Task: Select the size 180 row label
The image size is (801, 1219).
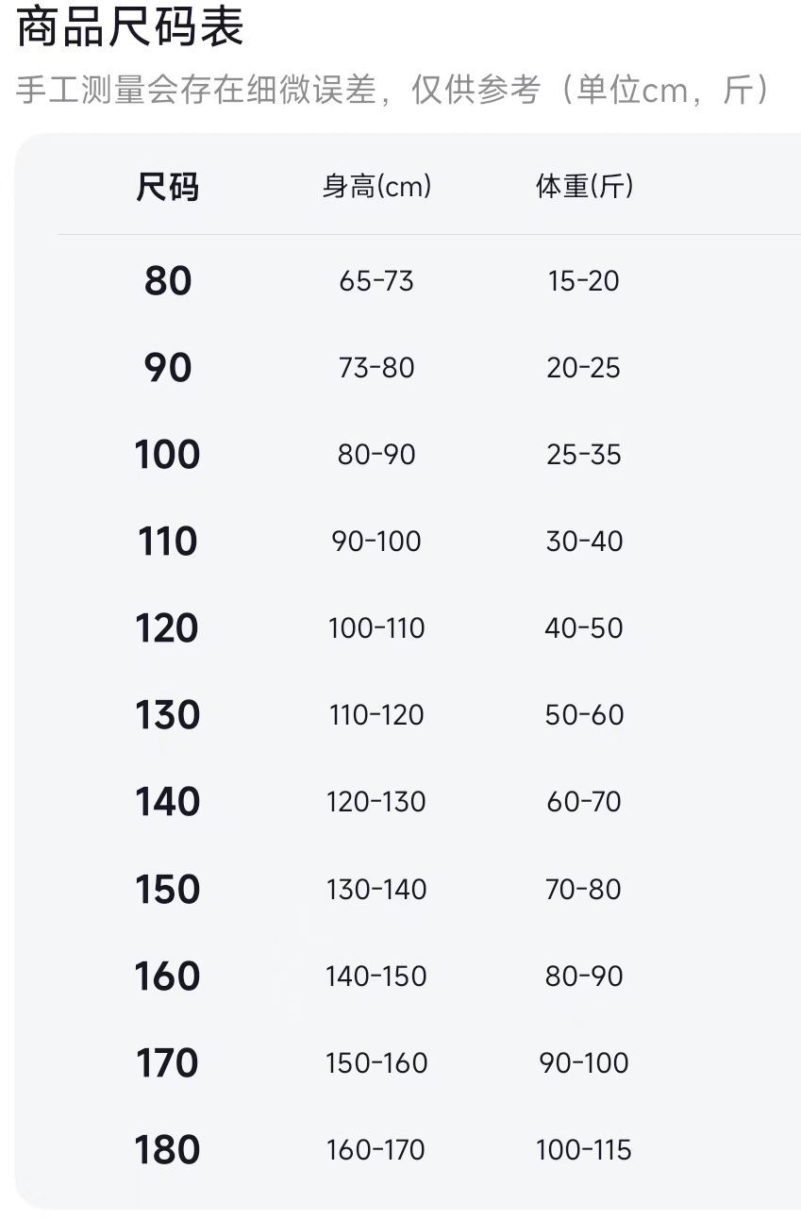Action: 168,1150
